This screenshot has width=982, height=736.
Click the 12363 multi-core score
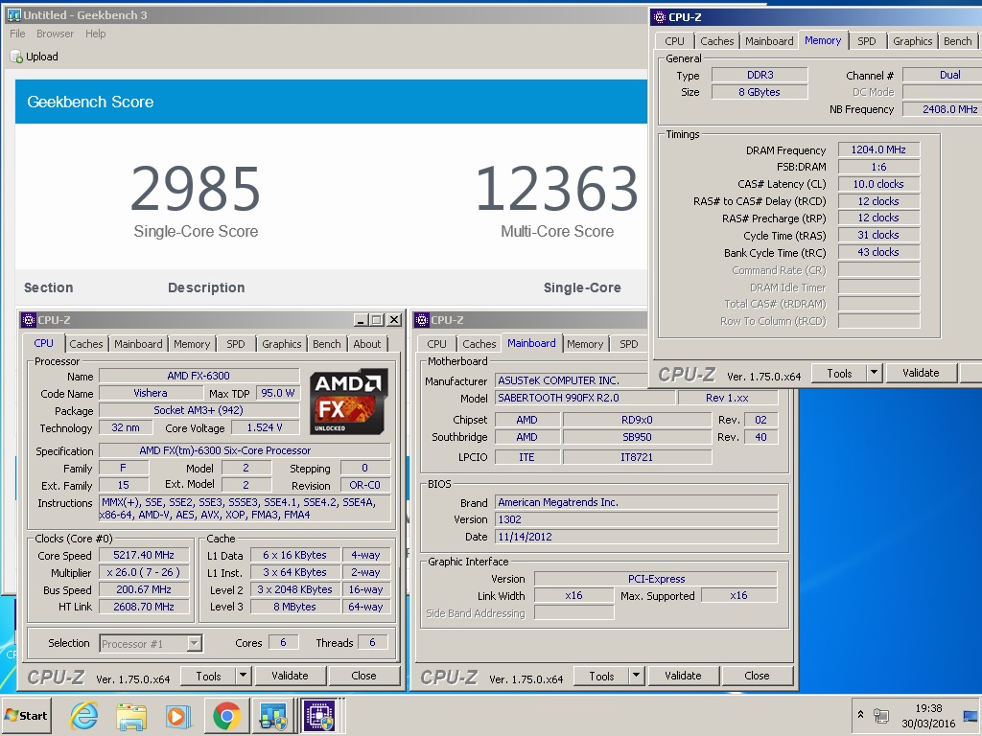[557, 188]
